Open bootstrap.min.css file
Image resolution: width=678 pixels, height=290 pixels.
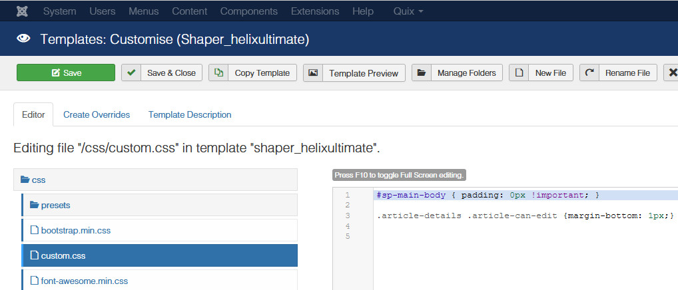75,230
